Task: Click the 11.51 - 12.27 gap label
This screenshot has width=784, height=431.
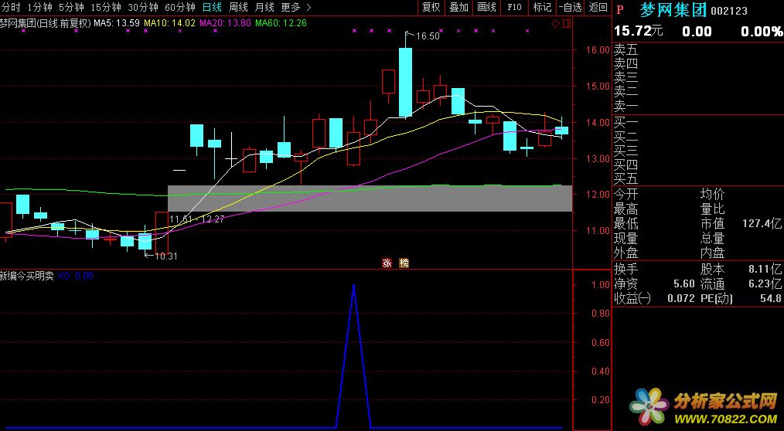Action: (x=196, y=219)
